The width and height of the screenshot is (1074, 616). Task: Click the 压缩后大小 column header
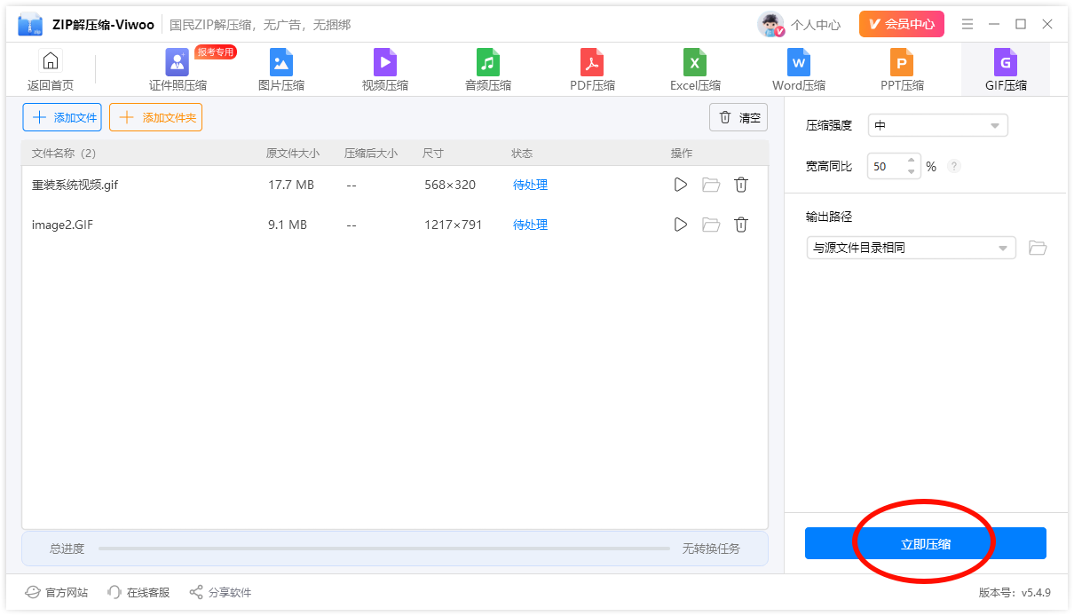click(x=371, y=154)
